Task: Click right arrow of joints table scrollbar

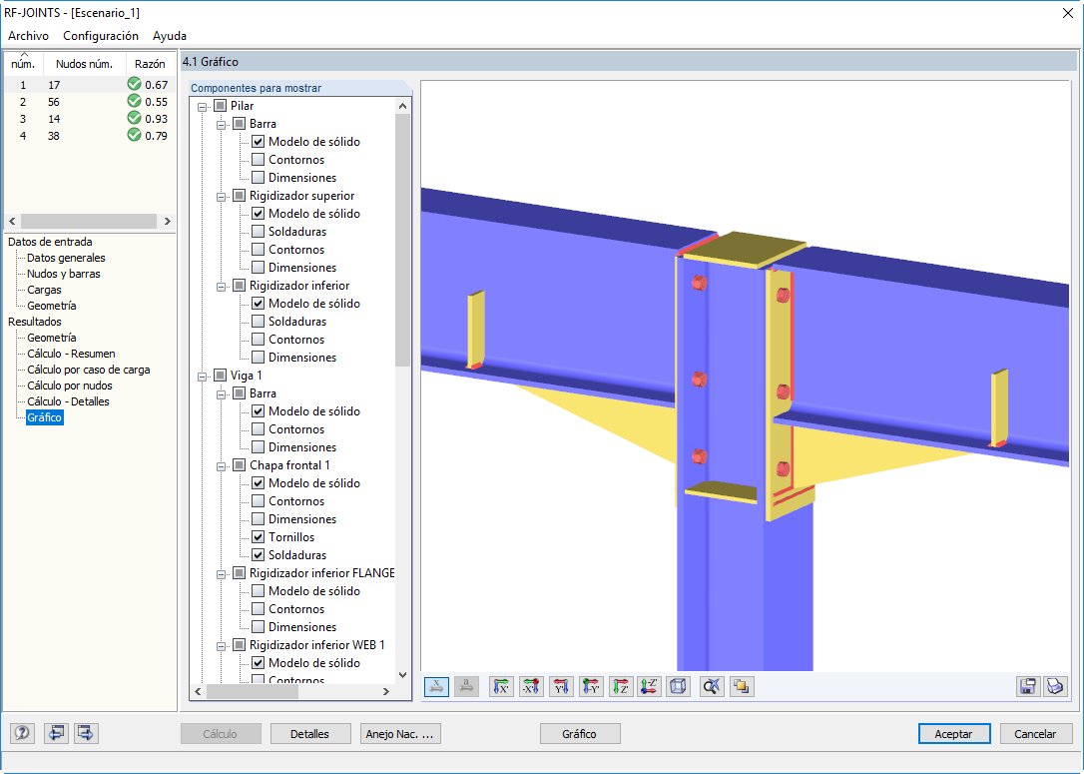Action: [x=168, y=222]
